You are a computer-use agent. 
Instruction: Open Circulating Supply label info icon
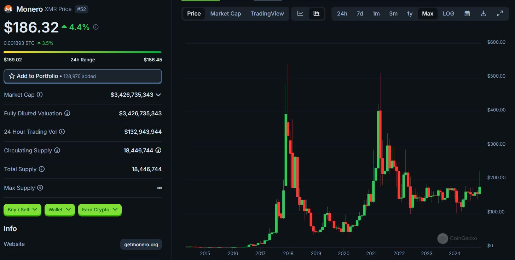[57, 150]
